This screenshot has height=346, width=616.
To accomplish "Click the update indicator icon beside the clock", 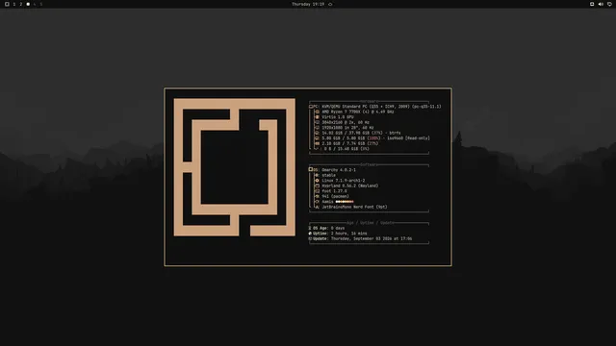I will tap(330, 4).
